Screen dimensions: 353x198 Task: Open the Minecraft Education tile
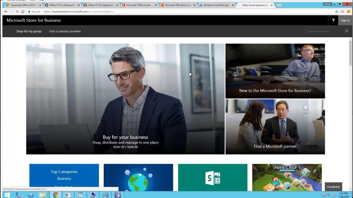(287, 177)
